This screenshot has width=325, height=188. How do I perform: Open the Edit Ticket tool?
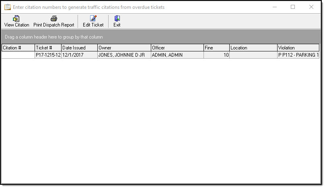(93, 18)
